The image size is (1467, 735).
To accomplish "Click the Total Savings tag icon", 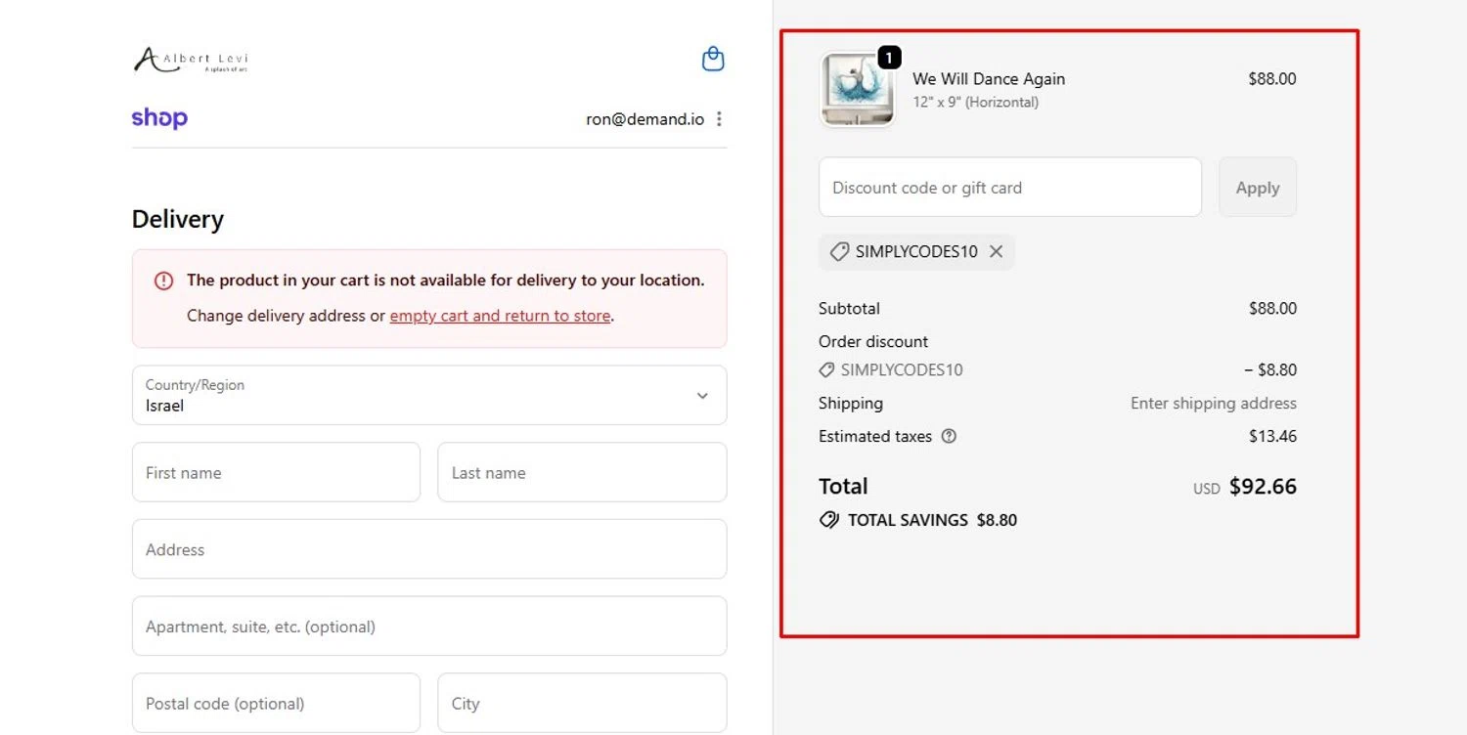I will click(x=828, y=521).
